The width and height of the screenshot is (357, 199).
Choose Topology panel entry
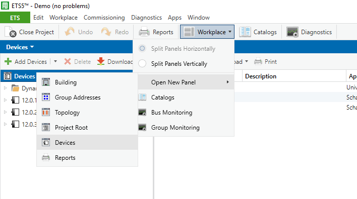pyautogui.click(x=87, y=113)
